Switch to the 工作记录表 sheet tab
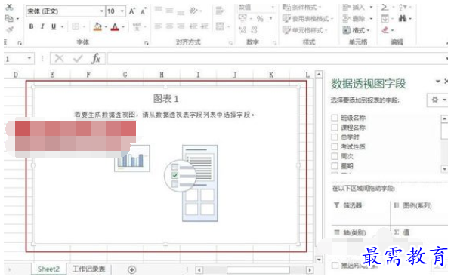The width and height of the screenshot is (454, 280). point(88,269)
